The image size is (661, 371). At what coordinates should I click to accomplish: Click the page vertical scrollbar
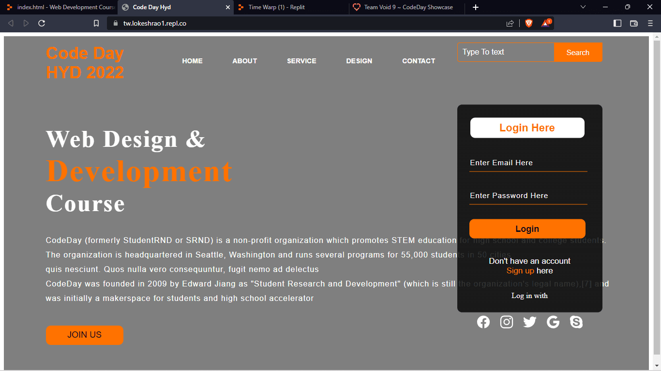click(x=657, y=193)
